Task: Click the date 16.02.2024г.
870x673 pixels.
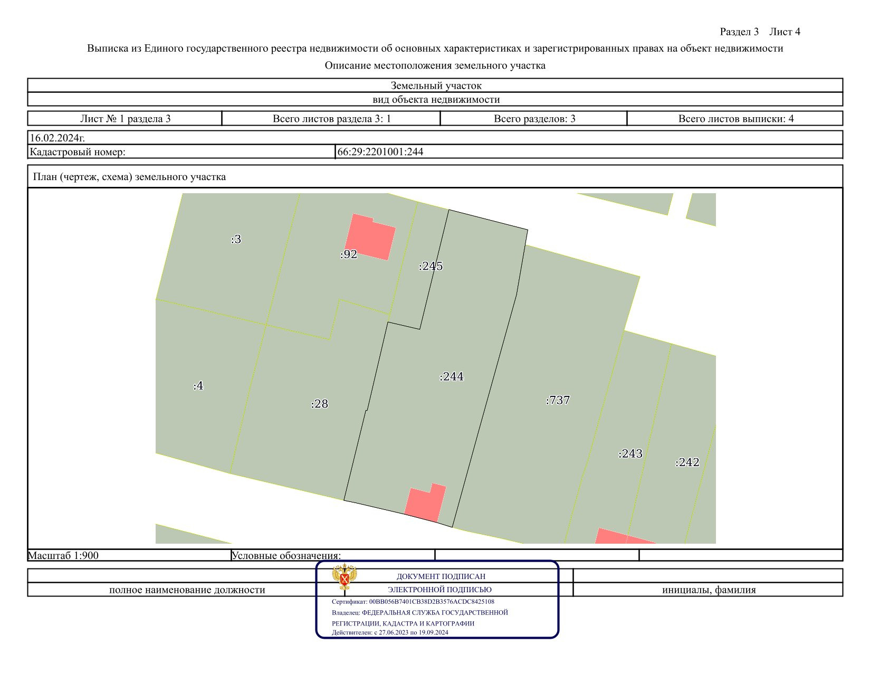Action: (x=58, y=138)
